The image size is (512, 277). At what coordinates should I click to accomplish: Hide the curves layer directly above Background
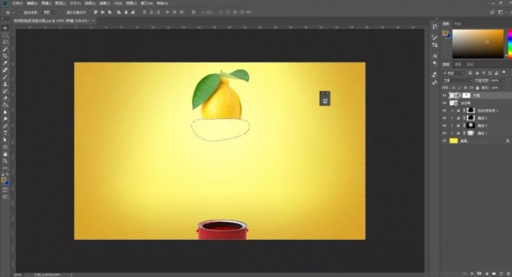coord(444,133)
